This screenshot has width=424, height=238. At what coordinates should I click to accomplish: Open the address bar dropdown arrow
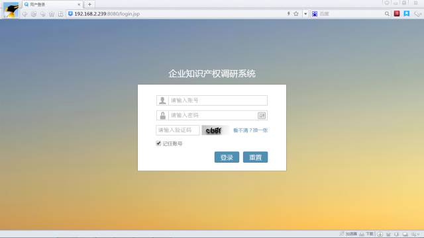pyautogui.click(x=305, y=14)
